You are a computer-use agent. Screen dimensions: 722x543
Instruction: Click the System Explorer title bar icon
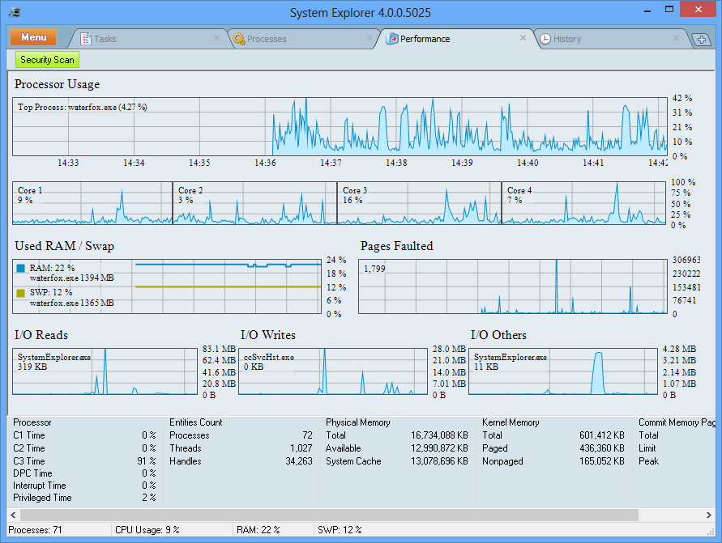coord(14,13)
